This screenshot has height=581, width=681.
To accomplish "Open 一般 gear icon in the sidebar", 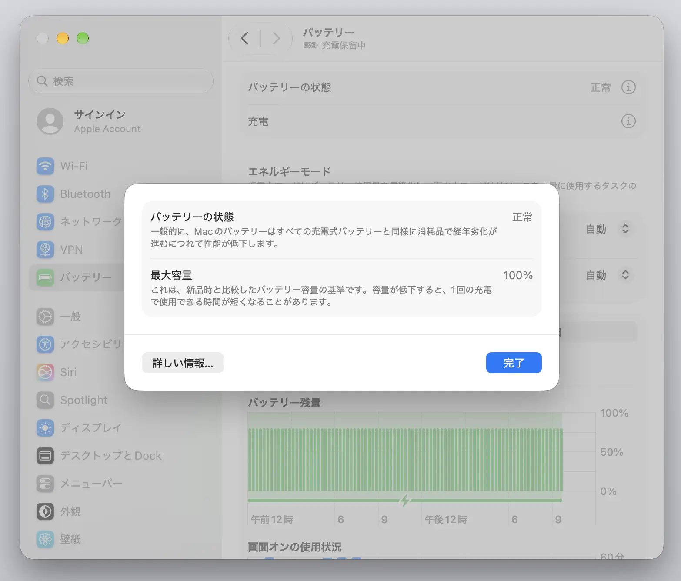I will [x=45, y=317].
